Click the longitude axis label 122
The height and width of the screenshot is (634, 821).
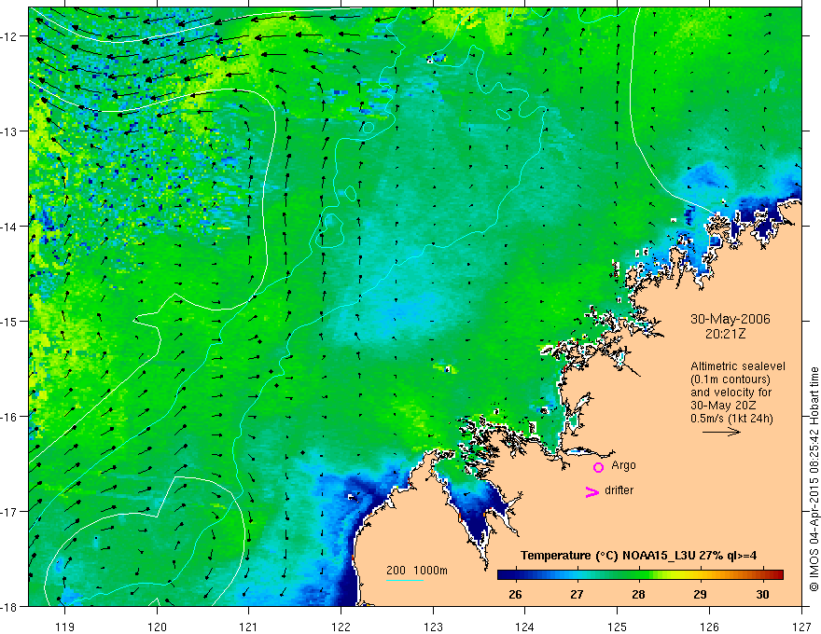click(341, 627)
